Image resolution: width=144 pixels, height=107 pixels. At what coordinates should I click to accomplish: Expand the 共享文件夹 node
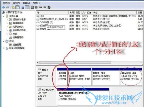tap(7, 27)
